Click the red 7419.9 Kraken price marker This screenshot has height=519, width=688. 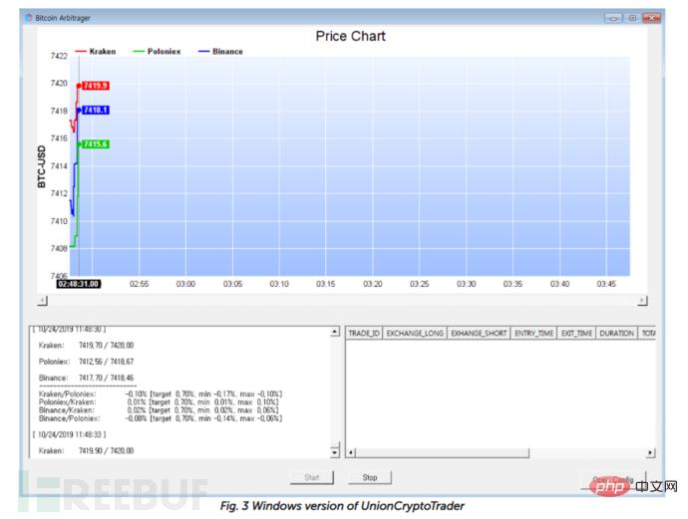95,86
